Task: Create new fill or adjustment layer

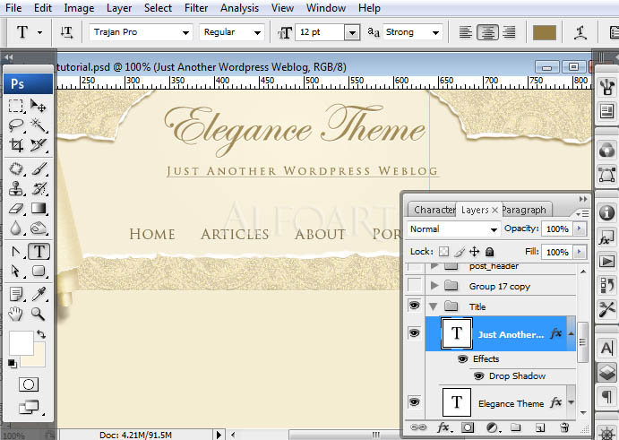Action: (x=492, y=427)
